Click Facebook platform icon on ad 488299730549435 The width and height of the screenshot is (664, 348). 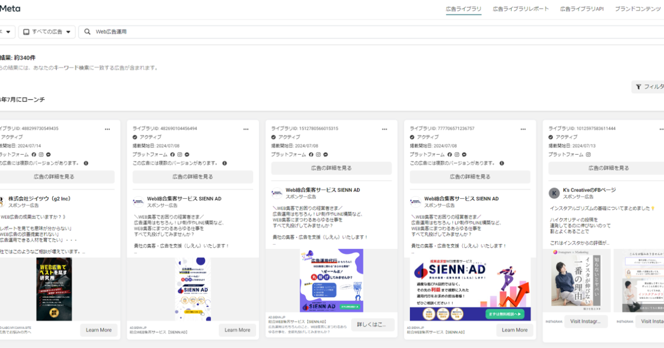point(34,155)
